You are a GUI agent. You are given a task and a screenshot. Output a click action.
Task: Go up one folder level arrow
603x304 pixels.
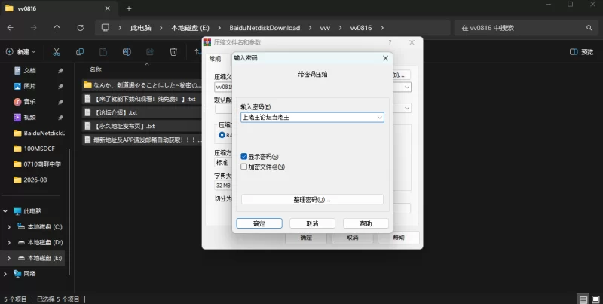(57, 28)
